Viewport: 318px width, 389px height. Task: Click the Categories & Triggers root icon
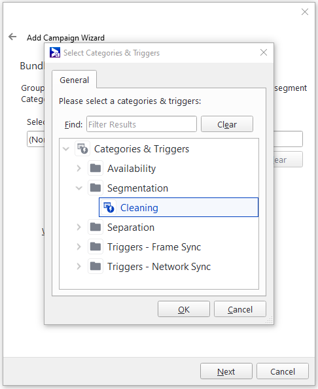tap(82, 149)
